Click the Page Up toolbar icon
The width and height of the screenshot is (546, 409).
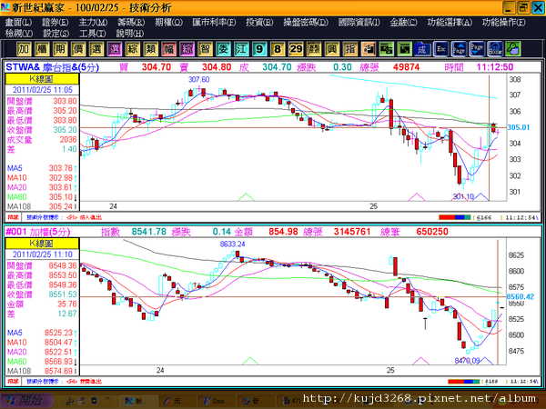459,49
